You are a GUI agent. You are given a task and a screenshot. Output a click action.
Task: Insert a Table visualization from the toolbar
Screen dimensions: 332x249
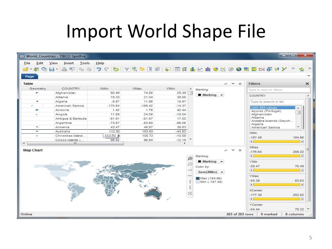177,69
